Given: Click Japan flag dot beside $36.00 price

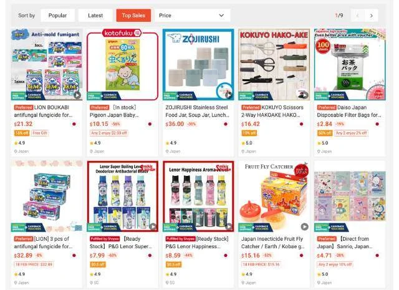Looking at the screenshot, I should point(226,124).
